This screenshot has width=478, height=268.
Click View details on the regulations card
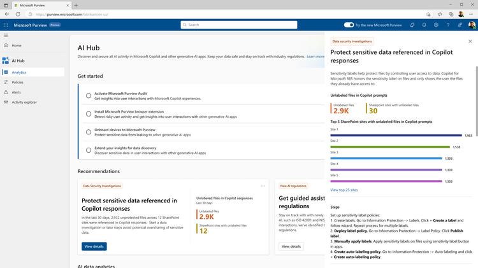pyautogui.click(x=291, y=246)
